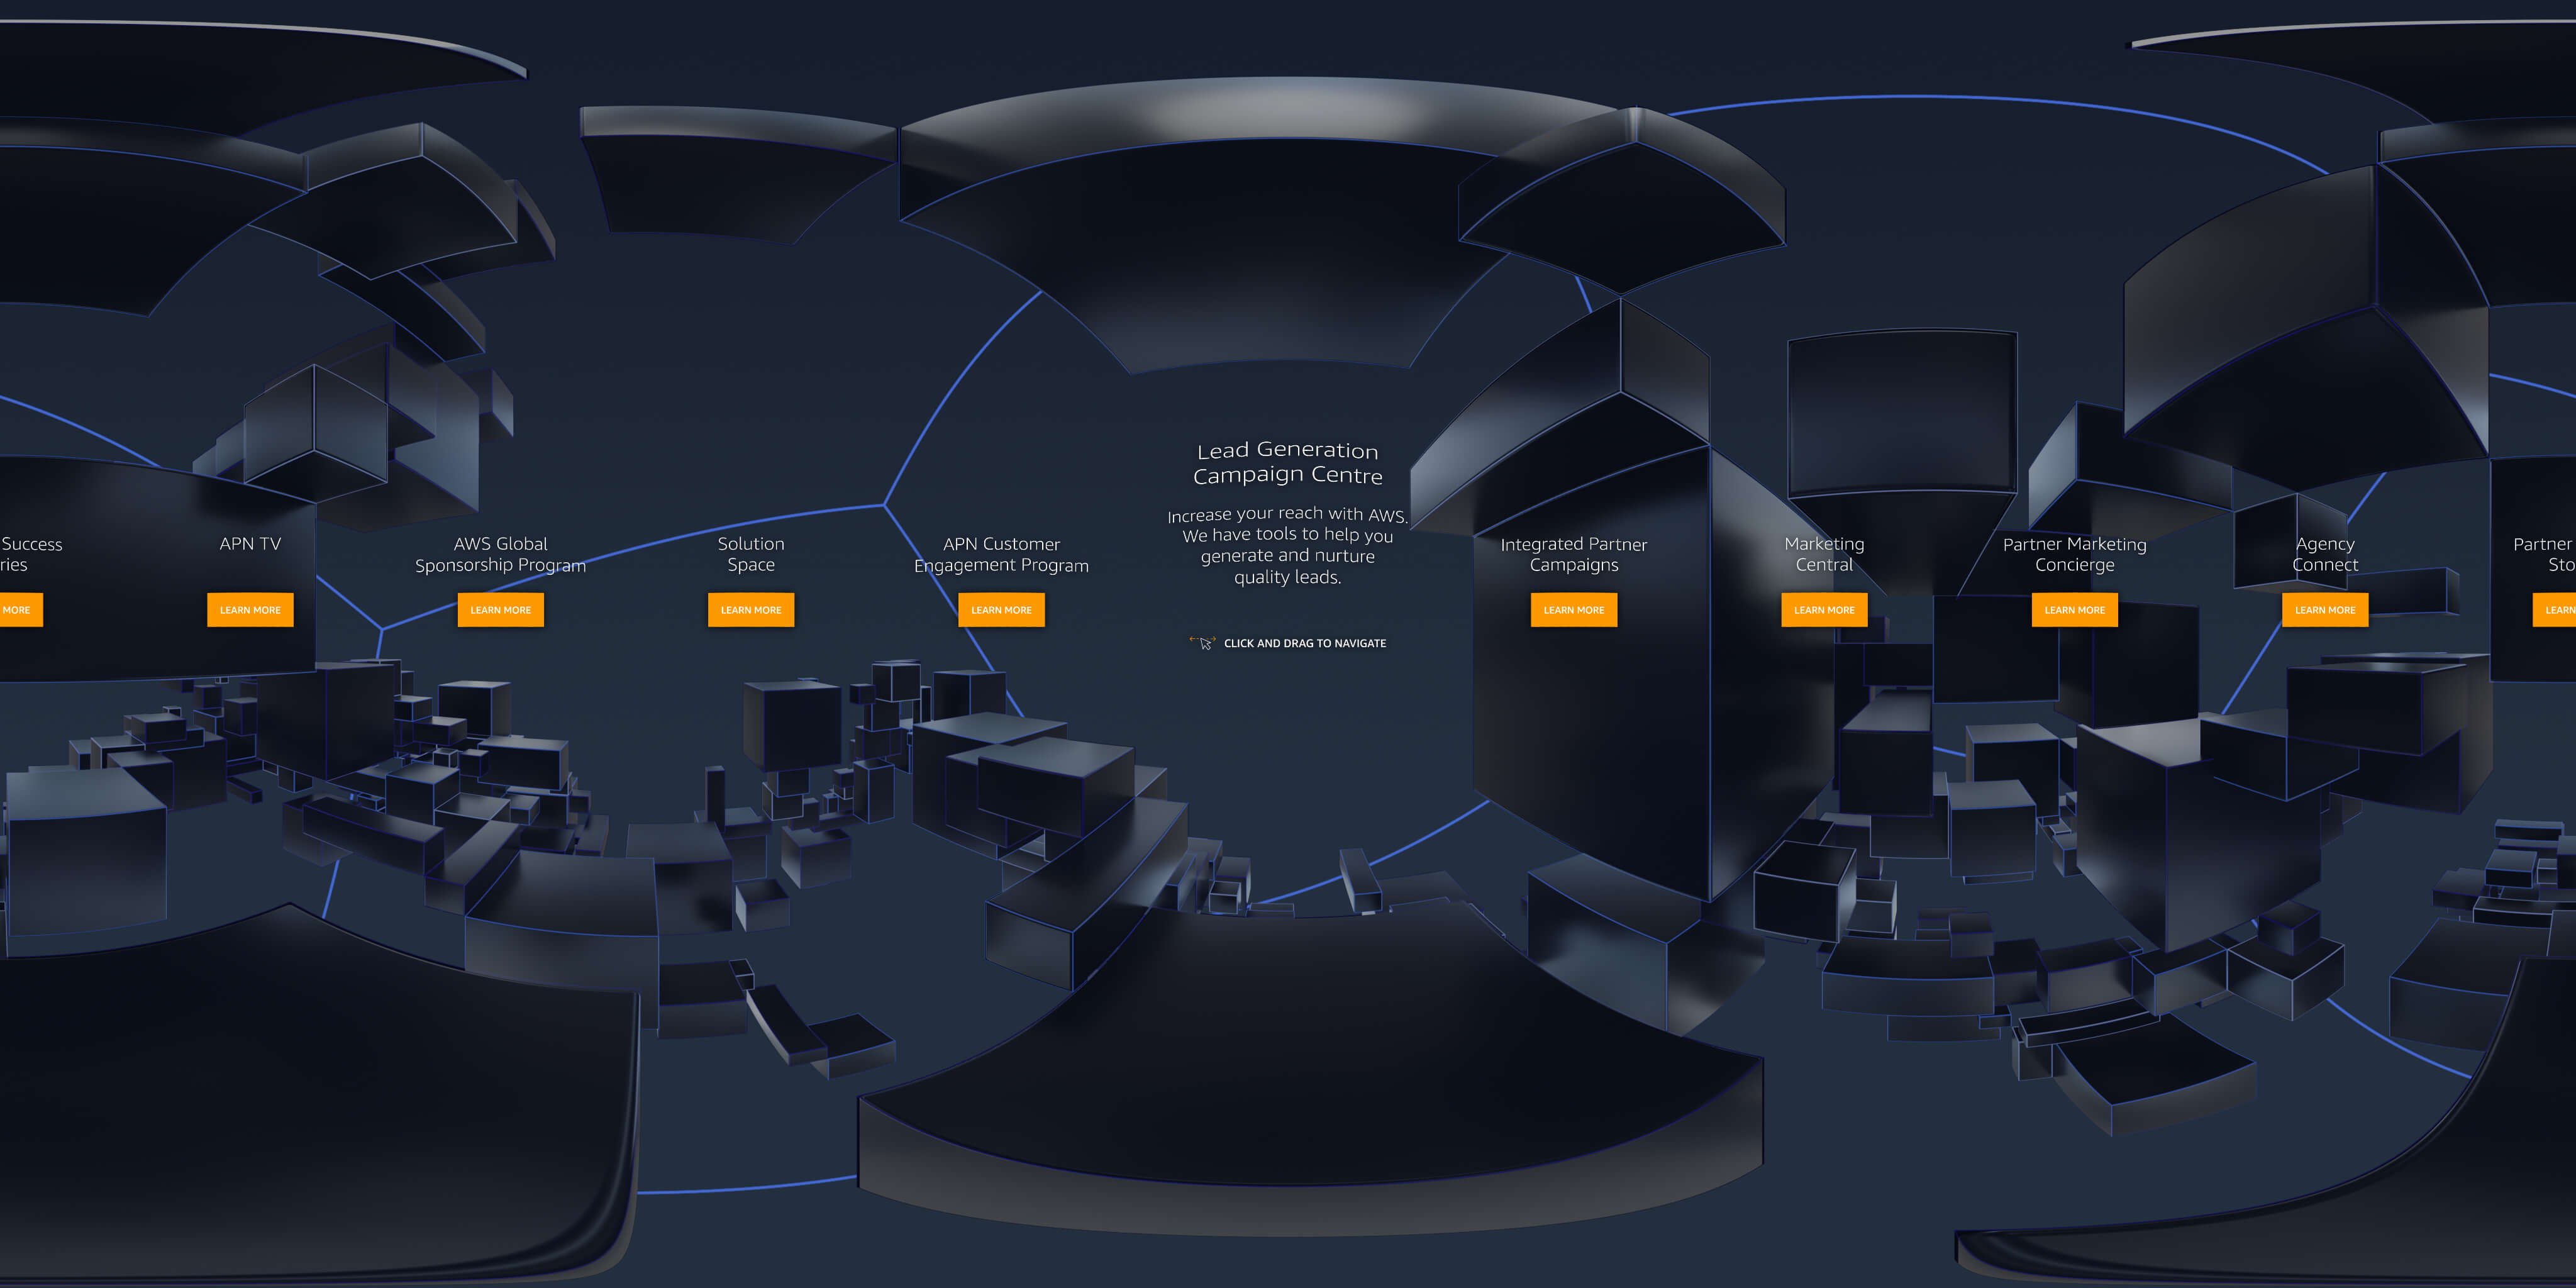Click Learn More for Solution Space
2576x1288 pixels.
751,609
